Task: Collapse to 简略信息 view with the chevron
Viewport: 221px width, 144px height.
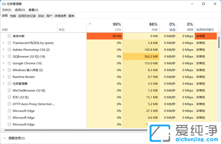Action: [x=4, y=138]
